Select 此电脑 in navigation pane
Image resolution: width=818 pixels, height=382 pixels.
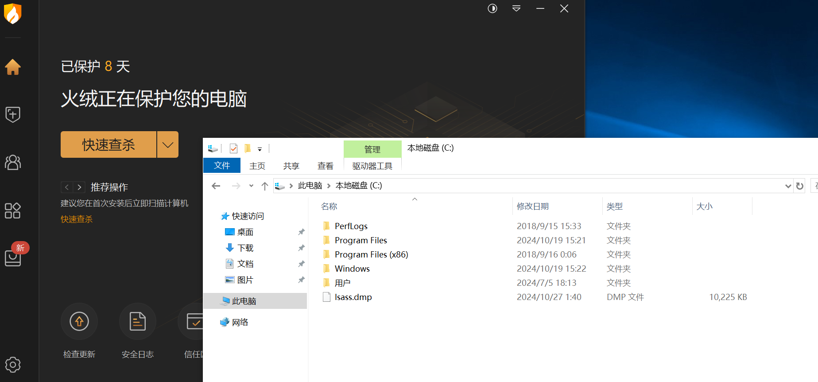tap(255, 301)
